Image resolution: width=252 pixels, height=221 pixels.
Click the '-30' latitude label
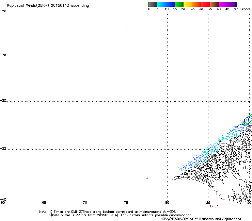[3, 100]
